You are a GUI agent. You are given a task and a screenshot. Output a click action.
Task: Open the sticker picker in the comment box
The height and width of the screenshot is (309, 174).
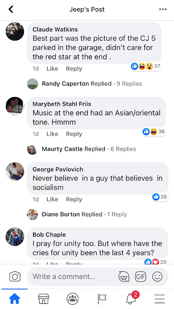(124, 277)
